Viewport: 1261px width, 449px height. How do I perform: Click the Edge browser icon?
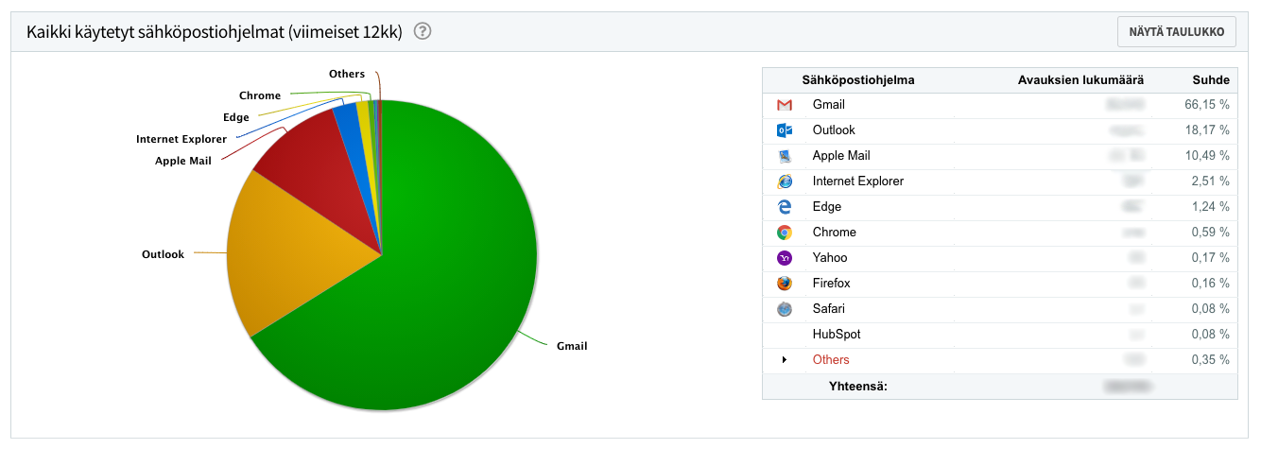(784, 207)
